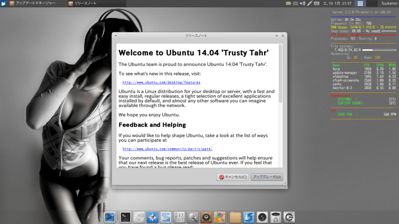Launch the blue swirl dock application
399x224 pixels.
pyautogui.click(x=248, y=217)
